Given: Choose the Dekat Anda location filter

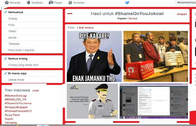Looking at the screenshot, I should click(x=32, y=80).
